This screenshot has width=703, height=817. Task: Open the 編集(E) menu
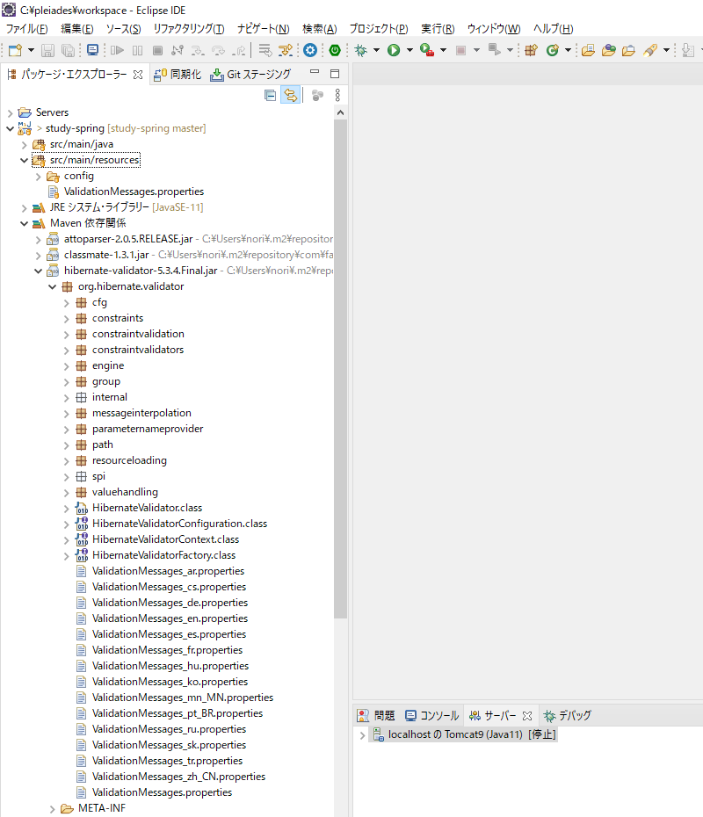coord(77,29)
